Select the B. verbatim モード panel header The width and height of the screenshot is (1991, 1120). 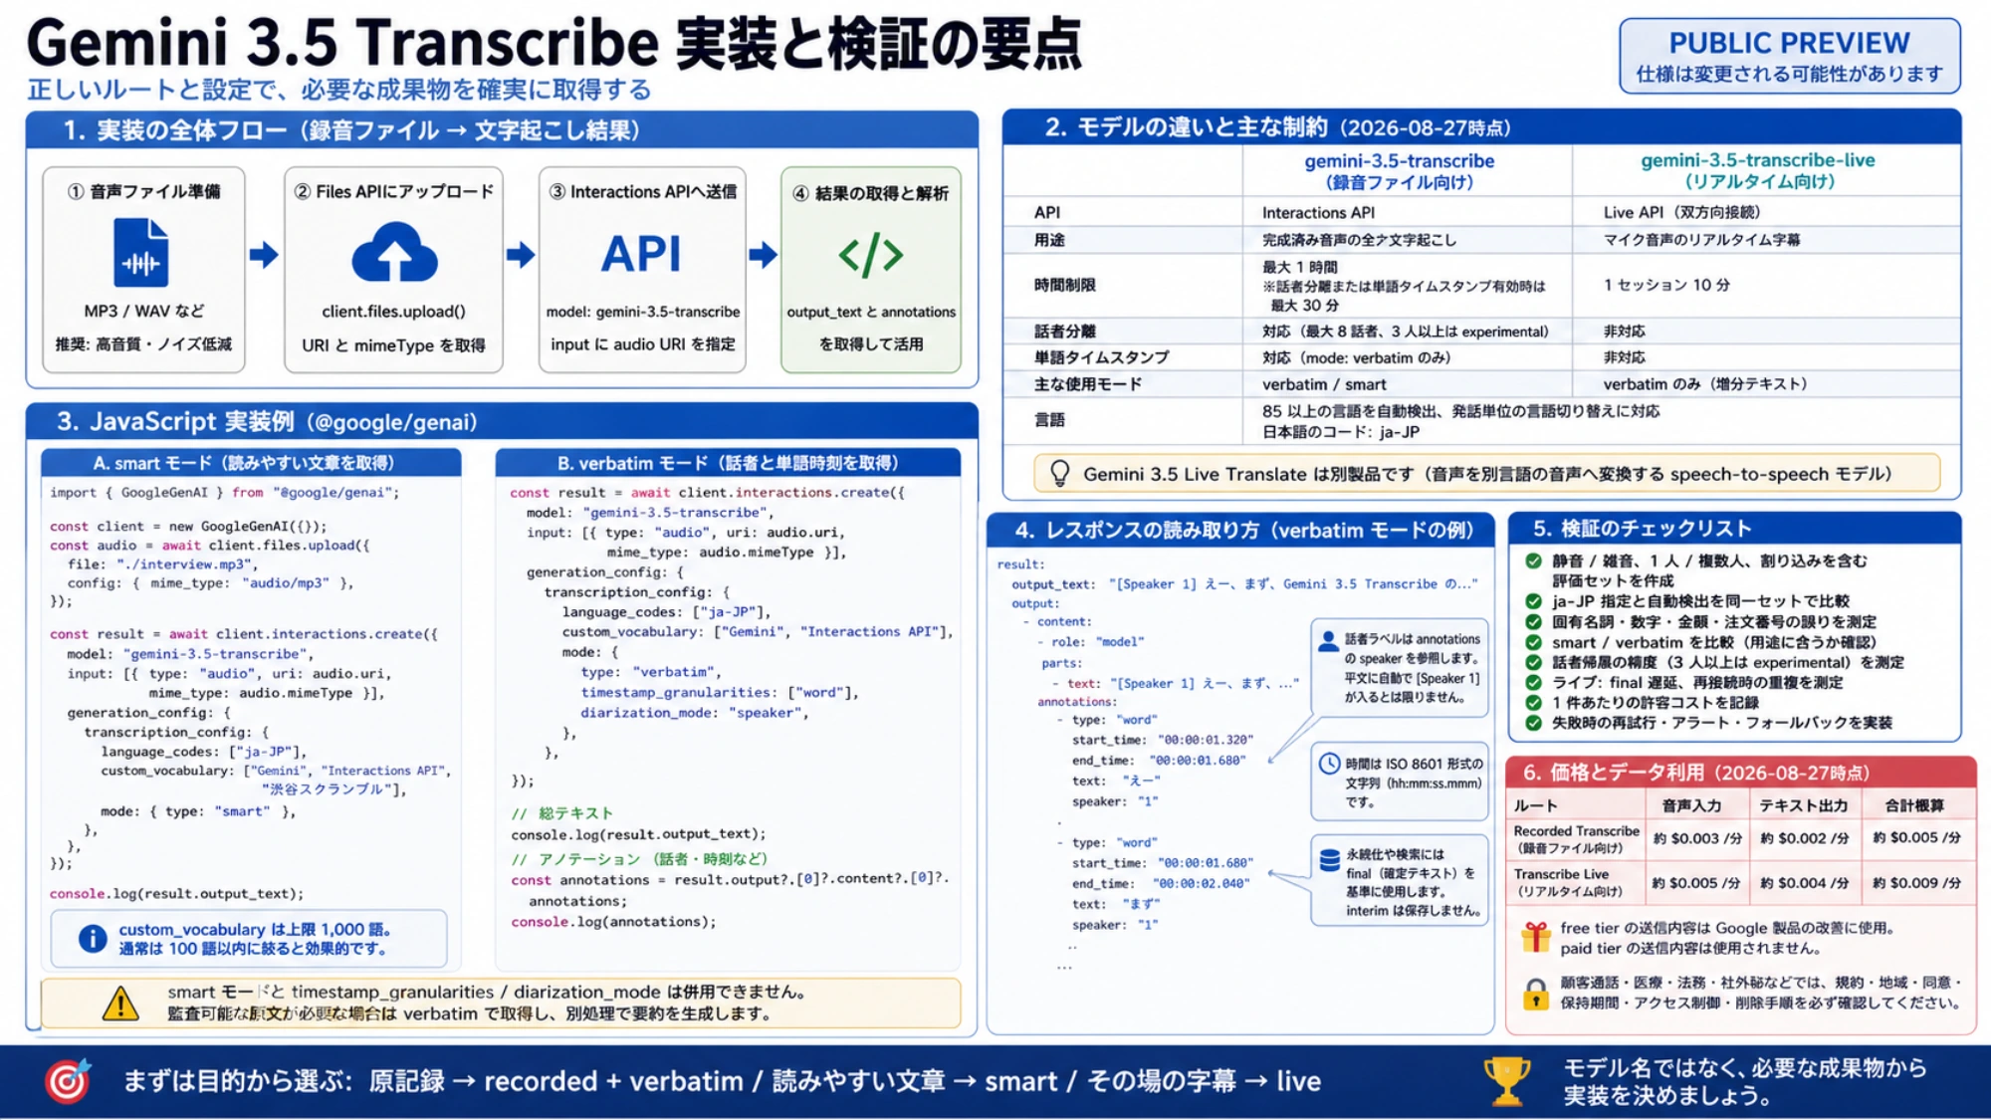(728, 463)
